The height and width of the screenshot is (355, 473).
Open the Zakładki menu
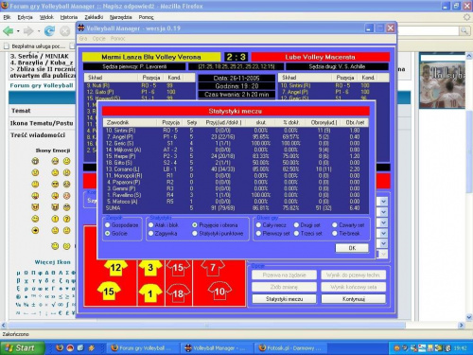coord(94,17)
